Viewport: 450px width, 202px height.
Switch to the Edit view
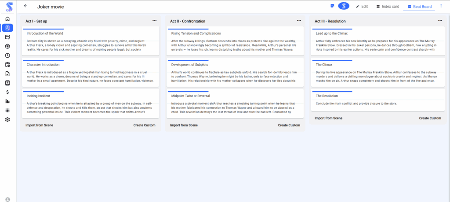coord(362,6)
